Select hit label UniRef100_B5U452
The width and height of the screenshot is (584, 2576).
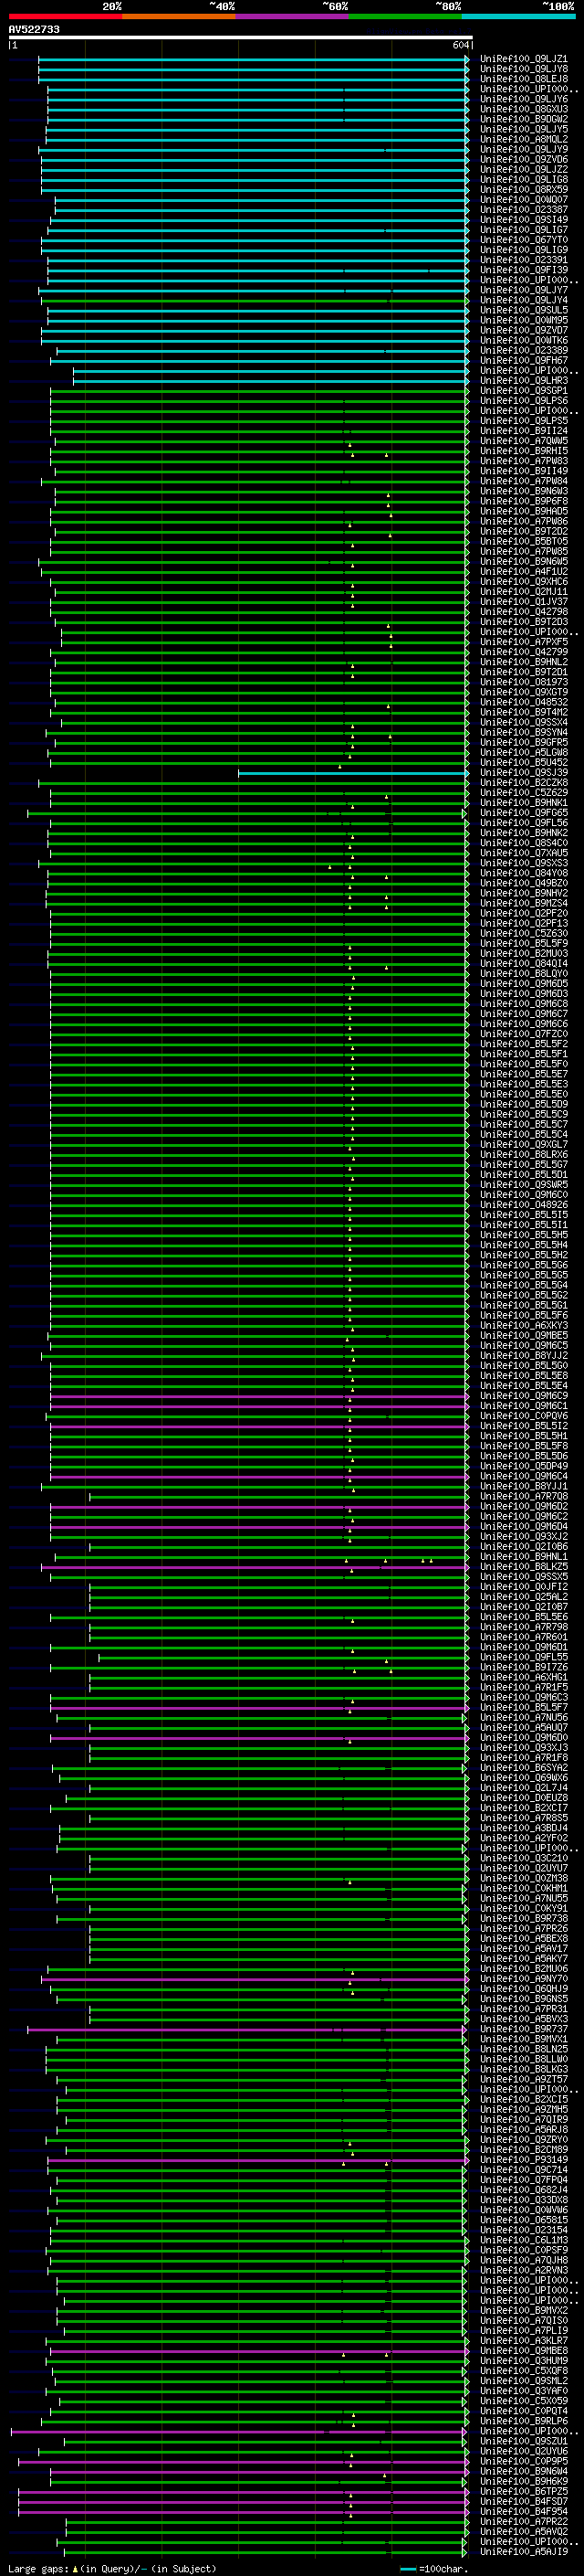pos(524,763)
